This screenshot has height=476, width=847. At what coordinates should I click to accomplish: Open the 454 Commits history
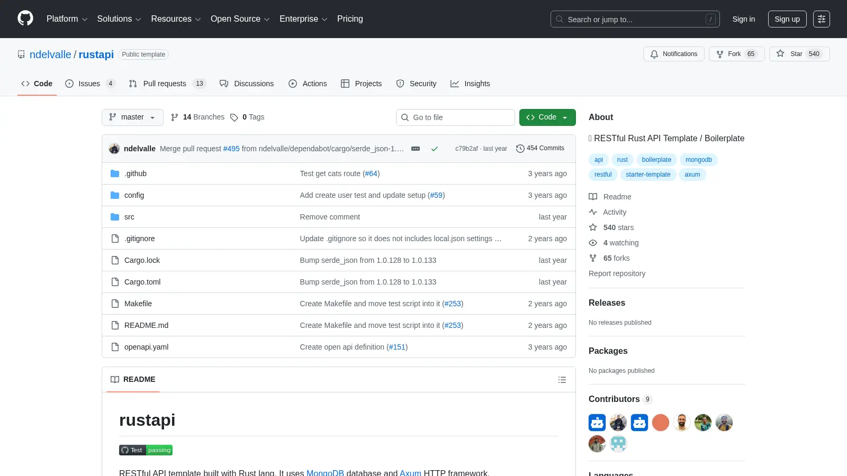pyautogui.click(x=540, y=148)
